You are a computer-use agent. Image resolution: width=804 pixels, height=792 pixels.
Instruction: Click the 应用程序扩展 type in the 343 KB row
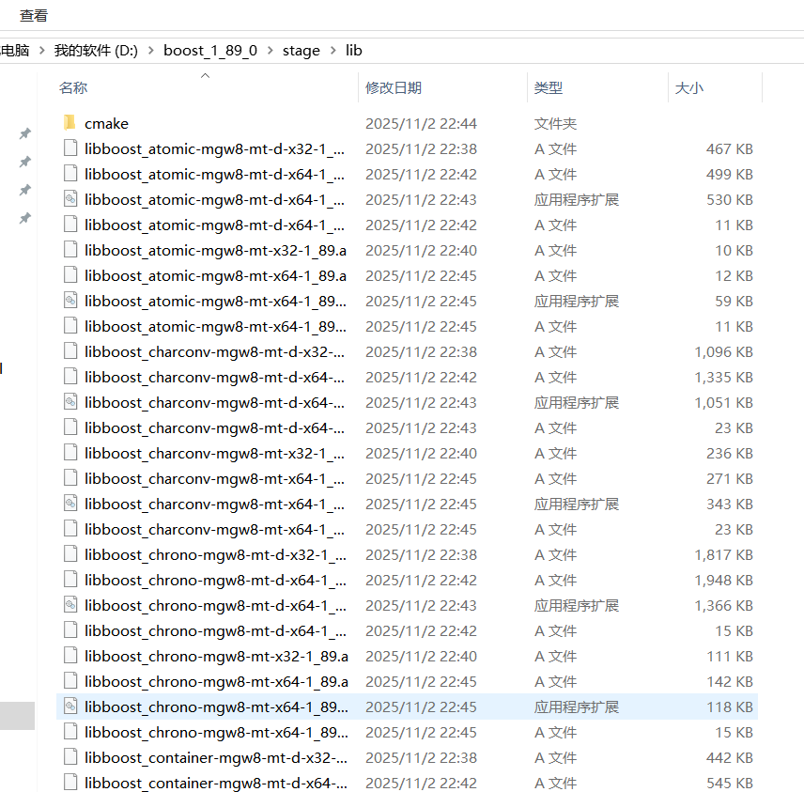point(577,505)
